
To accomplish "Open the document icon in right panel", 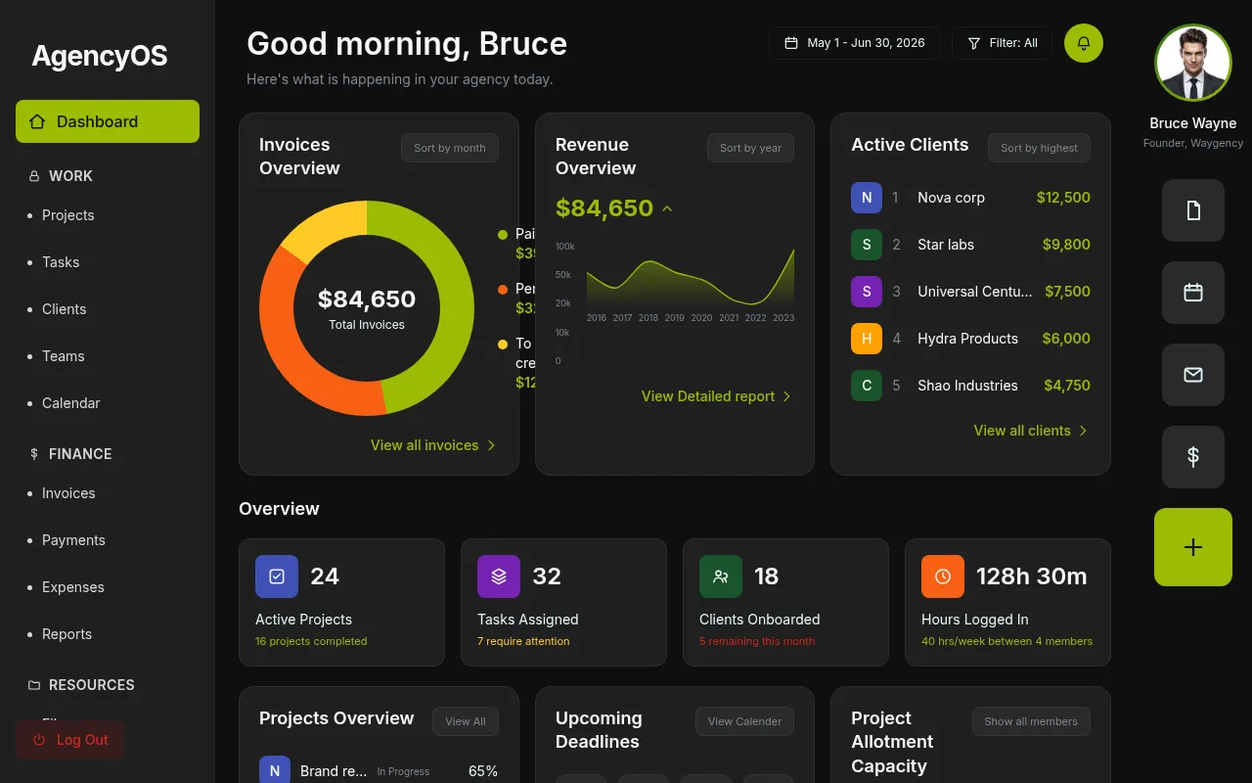I will [x=1193, y=210].
